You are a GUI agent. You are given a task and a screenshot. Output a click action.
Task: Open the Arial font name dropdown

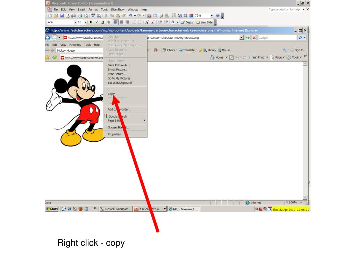pos(75,22)
